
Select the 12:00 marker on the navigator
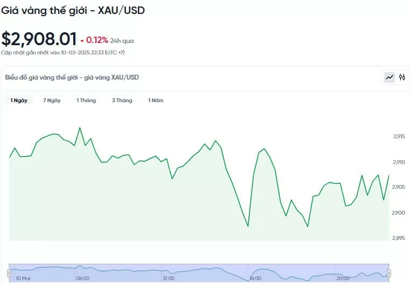(x=169, y=279)
